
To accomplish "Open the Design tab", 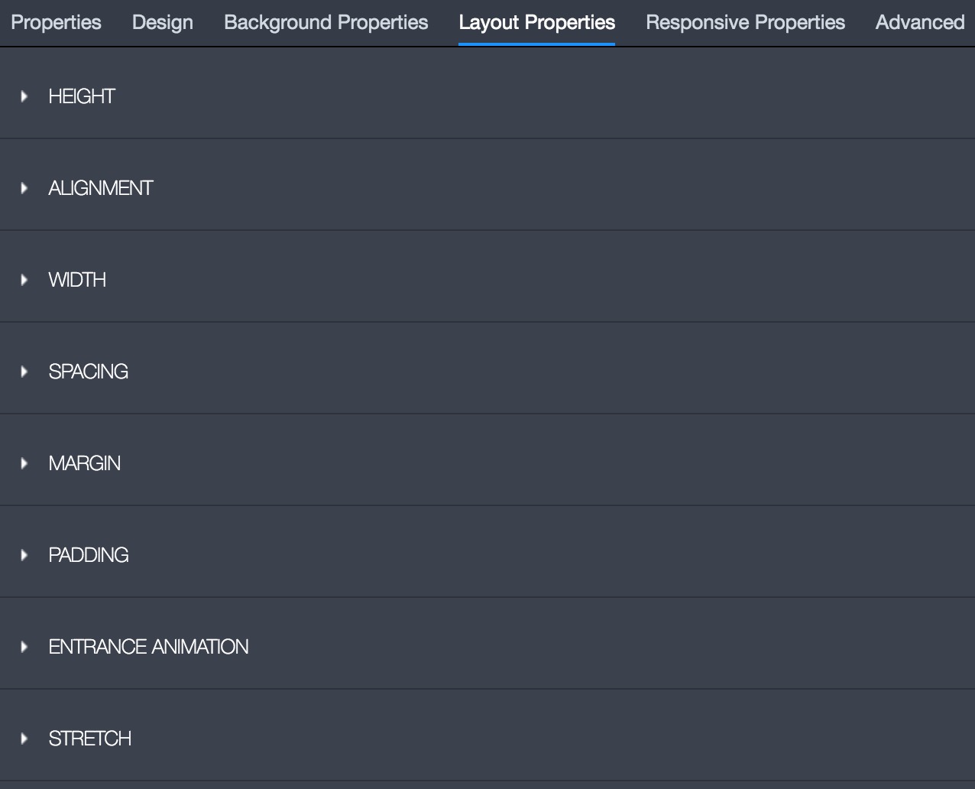I will click(x=163, y=22).
